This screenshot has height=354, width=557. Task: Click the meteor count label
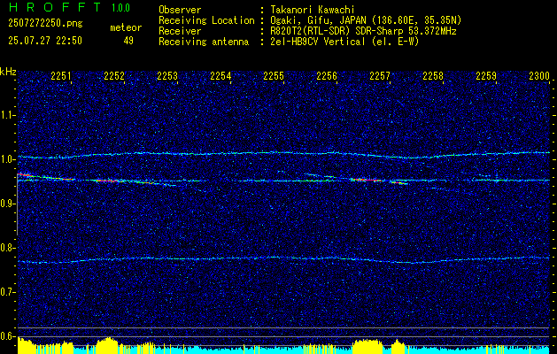pyautogui.click(x=126, y=27)
